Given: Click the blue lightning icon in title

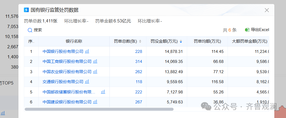Looking at the screenshot, I should point(26,10).
